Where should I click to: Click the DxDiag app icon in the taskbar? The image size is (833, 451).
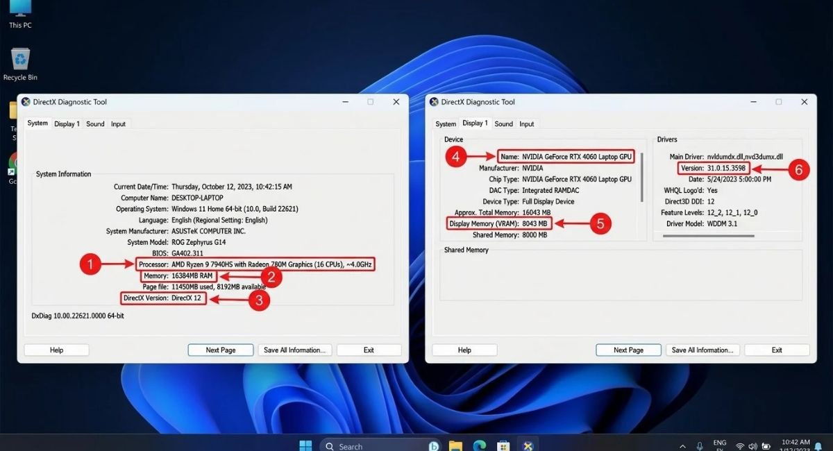coord(528,446)
